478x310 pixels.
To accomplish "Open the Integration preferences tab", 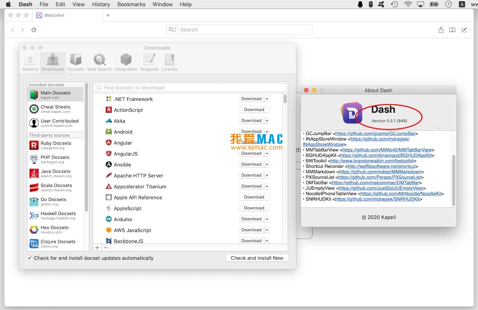I will 126,62.
